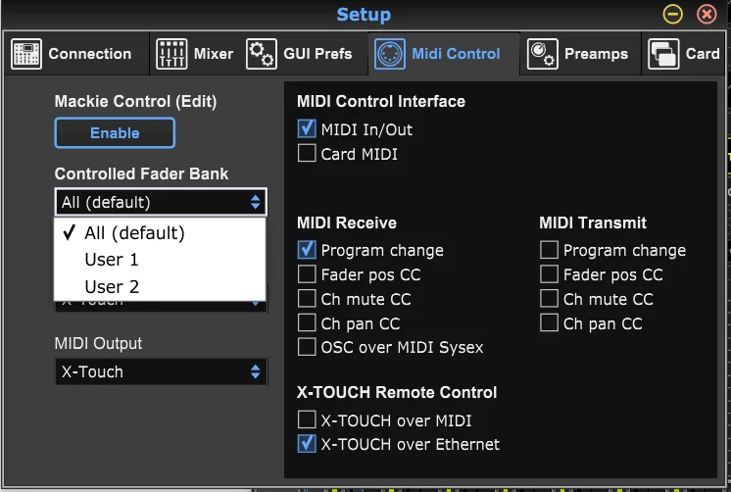This screenshot has width=731, height=492.
Task: Toggle MIDI Receive Program change
Action: 307,250
